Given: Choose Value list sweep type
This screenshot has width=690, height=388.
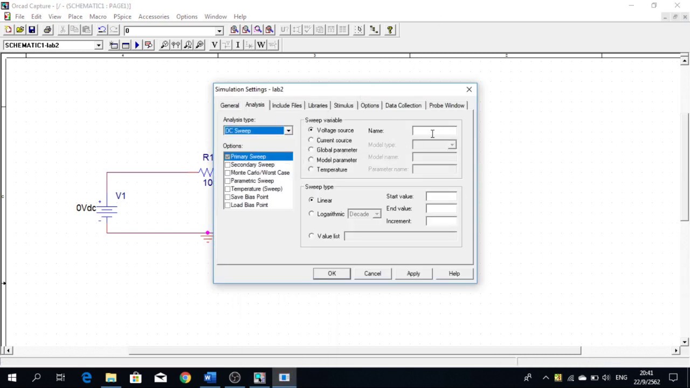Looking at the screenshot, I should 311,236.
